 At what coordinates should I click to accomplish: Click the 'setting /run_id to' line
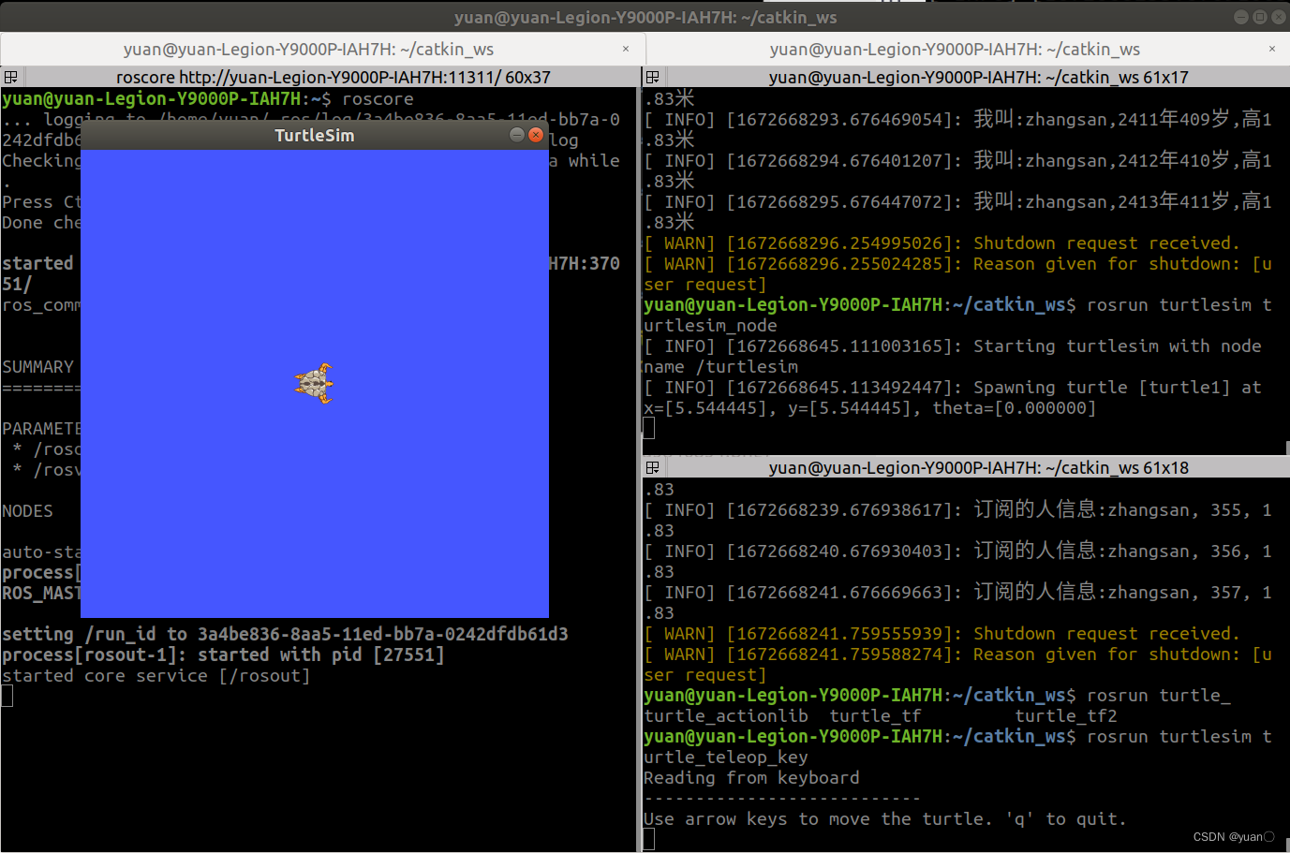click(x=285, y=634)
